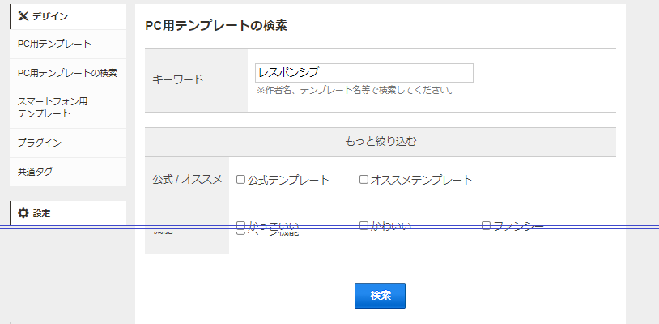The width and height of the screenshot is (659, 324).
Task: Enable the オススメテンプレート checkbox
Action: [364, 180]
